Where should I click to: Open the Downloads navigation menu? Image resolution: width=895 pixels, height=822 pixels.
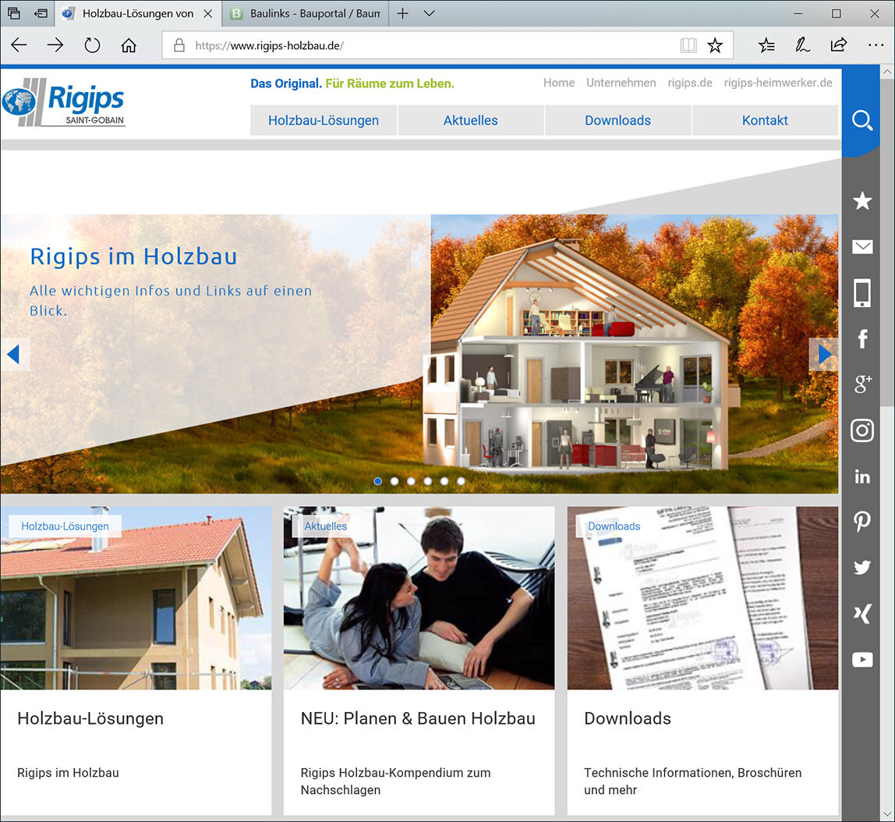point(617,120)
